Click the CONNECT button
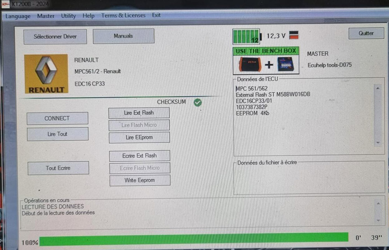 coord(57,118)
